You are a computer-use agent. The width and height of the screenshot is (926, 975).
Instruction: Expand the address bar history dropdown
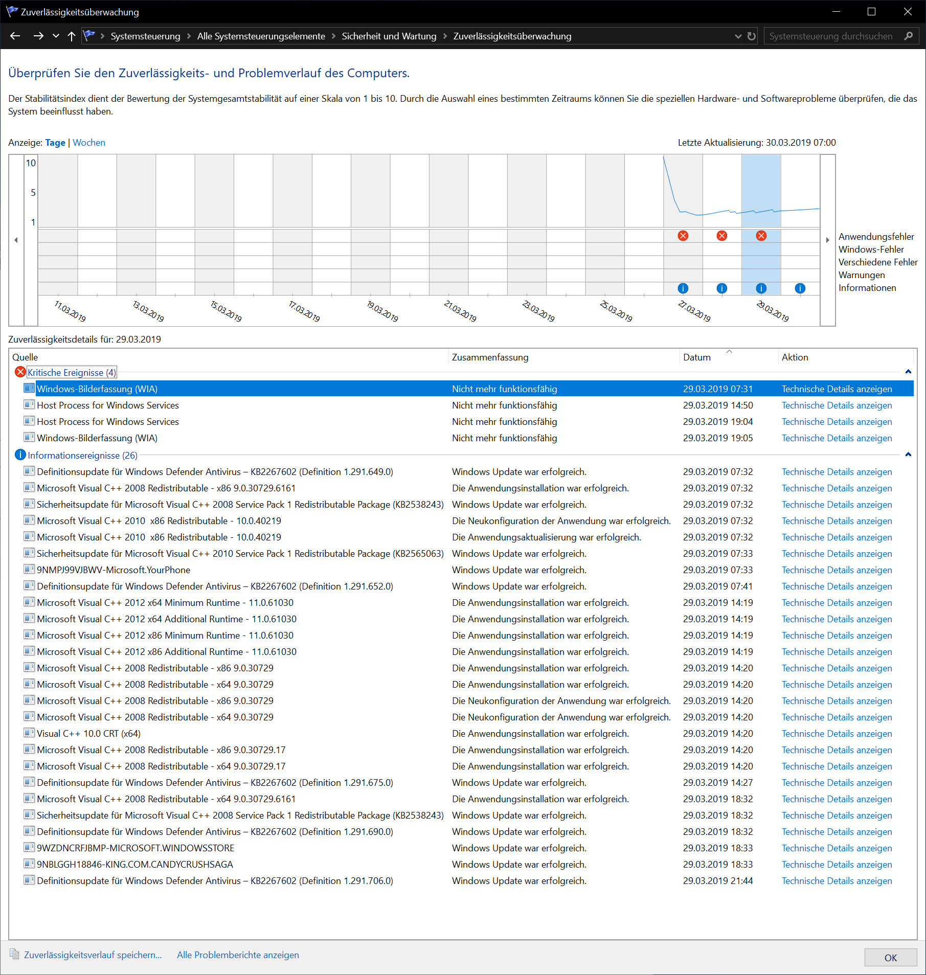tap(738, 36)
